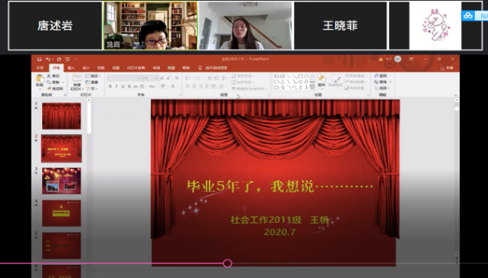Open the 插入 (Insert) ribbon tab
488x278 pixels.
point(71,68)
